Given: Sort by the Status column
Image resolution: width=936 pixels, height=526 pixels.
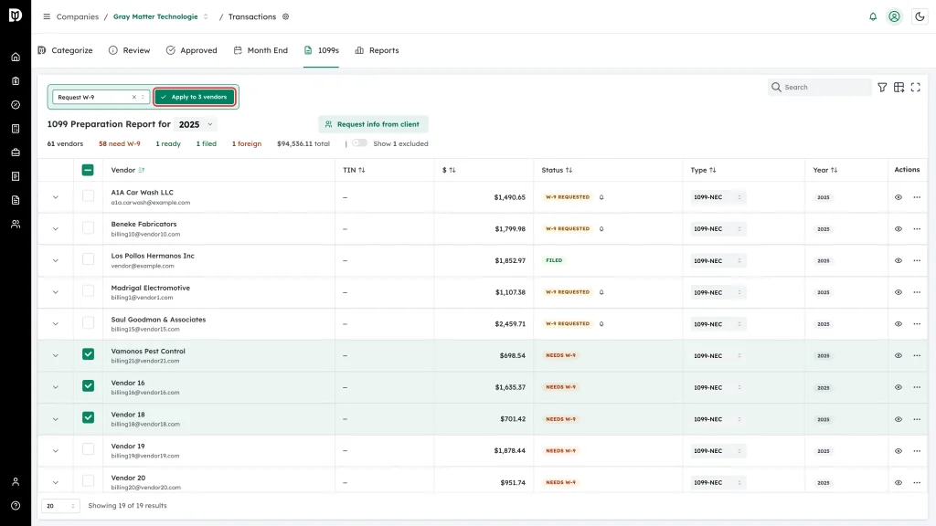Looking at the screenshot, I should pyautogui.click(x=557, y=170).
